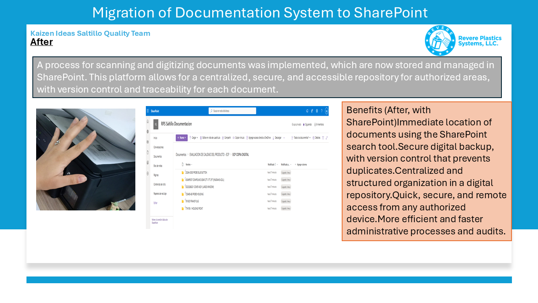Open the folder icon for PROBE BLUE BUTTON
Viewport: 538px width, 303px height.
pos(182,173)
